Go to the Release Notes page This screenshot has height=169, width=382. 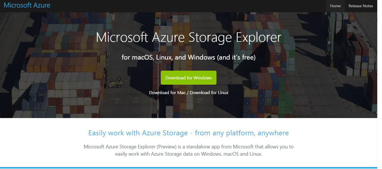point(360,6)
